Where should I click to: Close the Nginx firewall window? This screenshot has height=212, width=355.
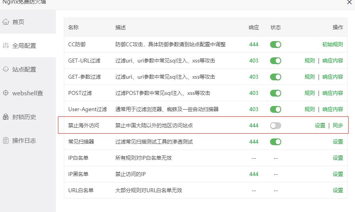[349, 2]
